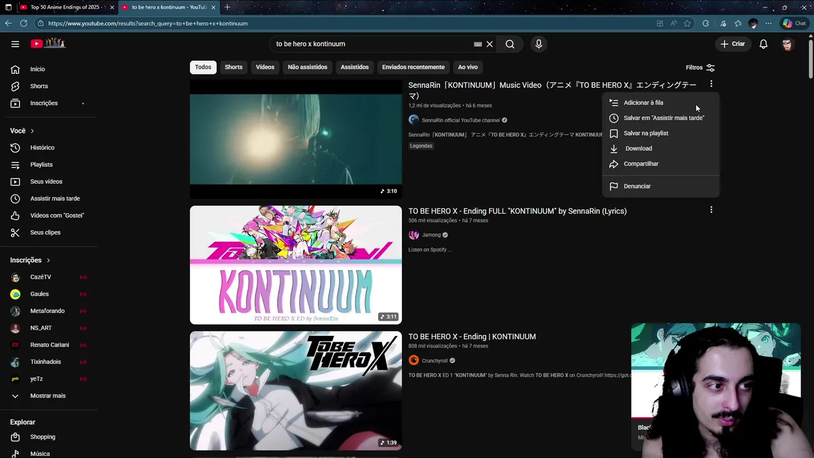Select the Shorts filter chip
Image resolution: width=814 pixels, height=458 pixels.
233,67
